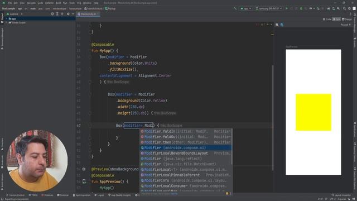Open Search Everywhere magnifier icon

coord(345,8)
